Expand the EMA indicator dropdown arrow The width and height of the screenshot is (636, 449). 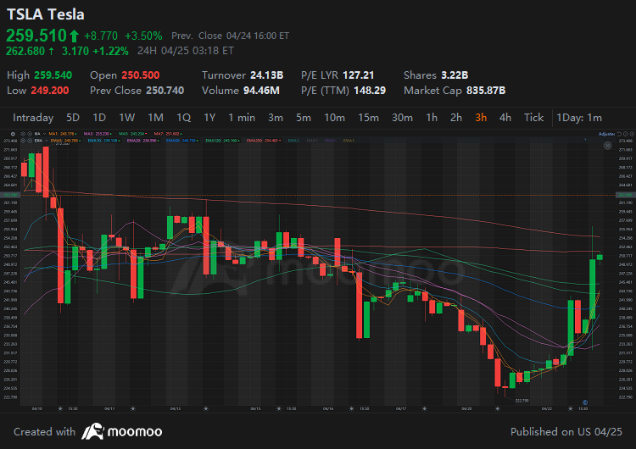pyautogui.click(x=47, y=141)
